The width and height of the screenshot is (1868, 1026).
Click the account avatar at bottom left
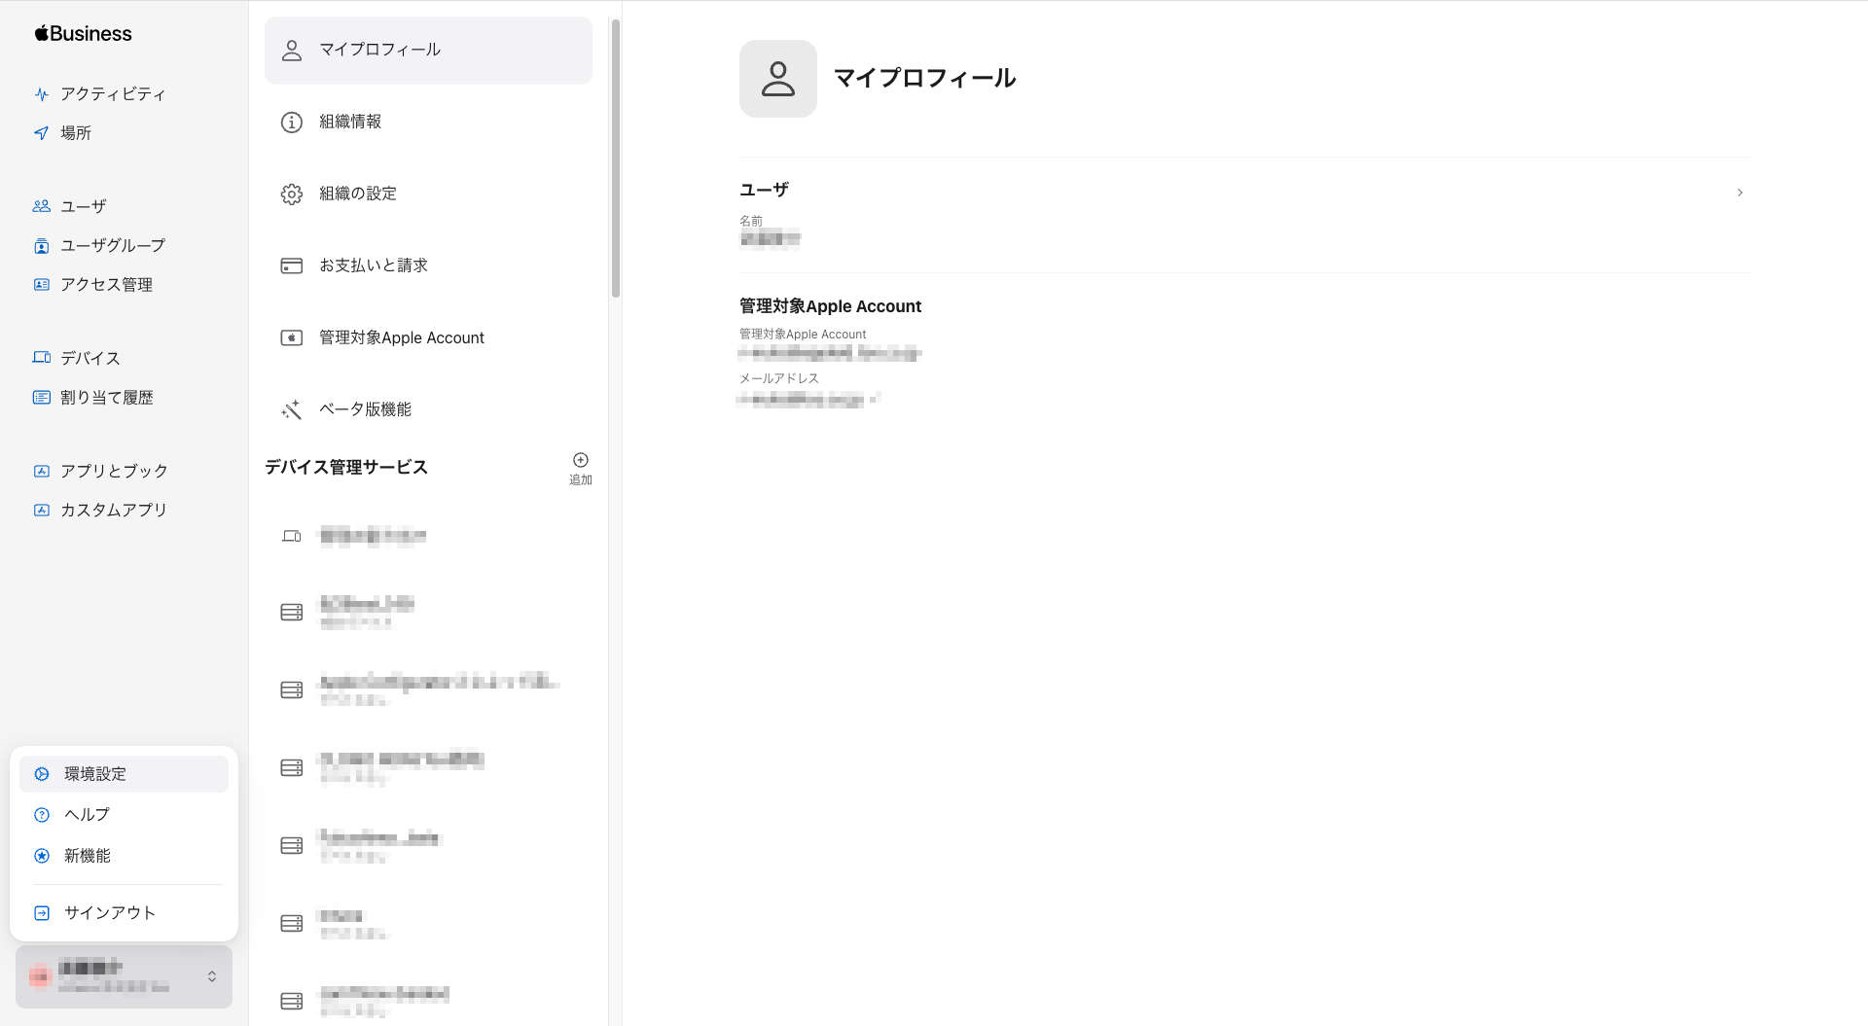tap(39, 976)
